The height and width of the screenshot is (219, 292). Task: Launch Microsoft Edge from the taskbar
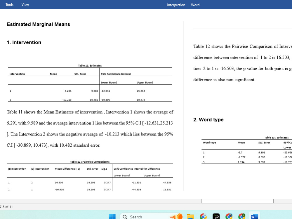(242, 217)
